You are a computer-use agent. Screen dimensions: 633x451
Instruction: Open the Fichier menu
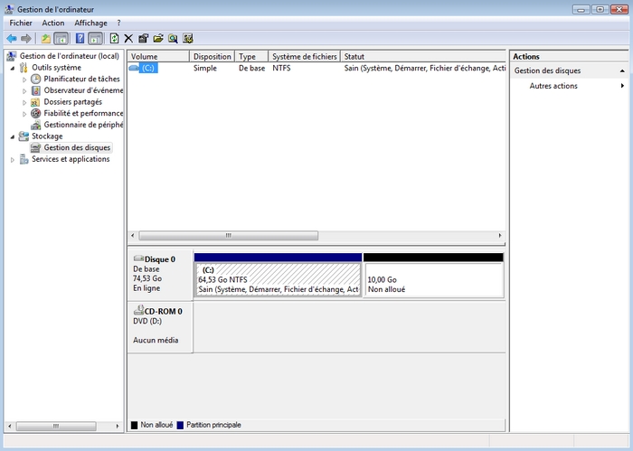(x=21, y=23)
